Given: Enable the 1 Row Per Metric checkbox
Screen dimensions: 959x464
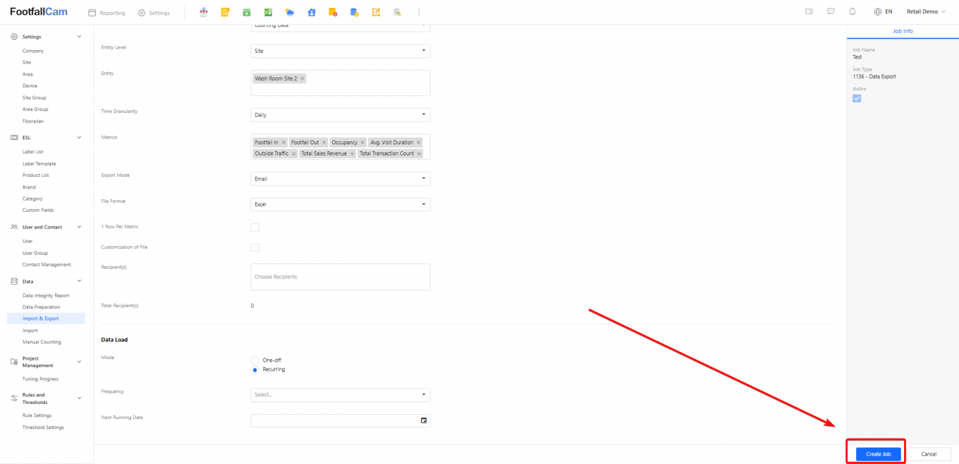Looking at the screenshot, I should pyautogui.click(x=255, y=227).
